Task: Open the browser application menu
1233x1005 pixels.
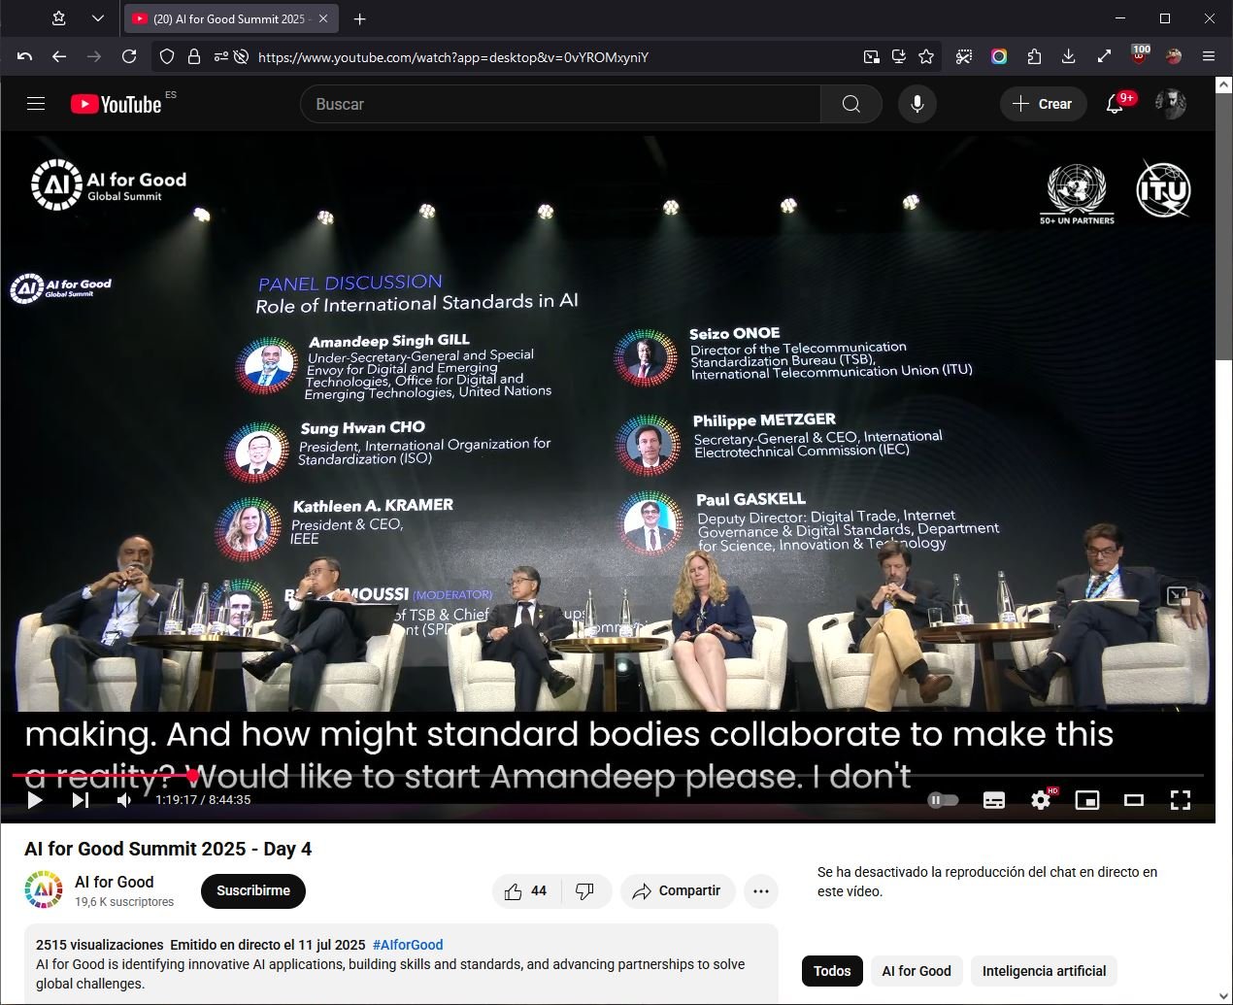Action: coord(1209,56)
